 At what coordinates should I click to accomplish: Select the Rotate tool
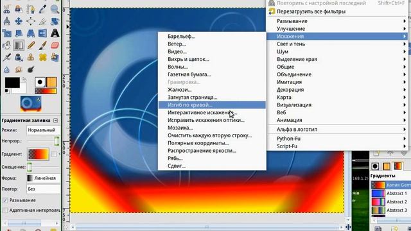[x=55, y=21]
